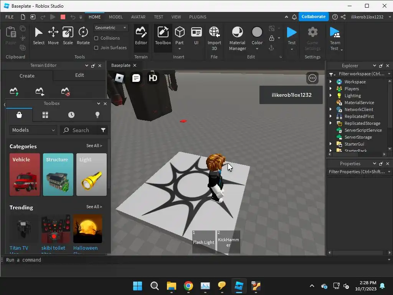The image size is (393, 295).
Task: Open the Structure category card
Action: (58, 175)
